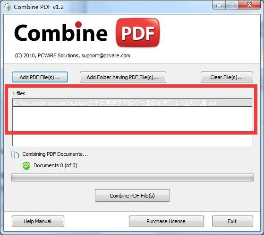Close the Combine PDF window
The width and height of the screenshot is (264, 235).
click(x=249, y=5)
